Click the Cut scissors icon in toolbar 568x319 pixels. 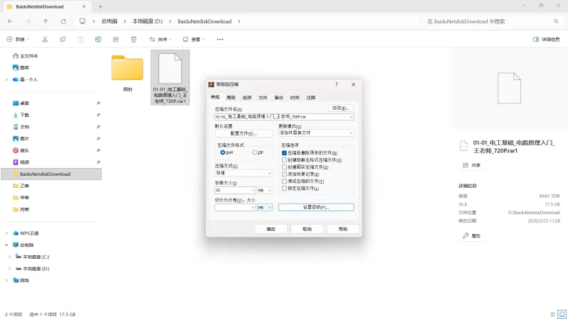[45, 40]
